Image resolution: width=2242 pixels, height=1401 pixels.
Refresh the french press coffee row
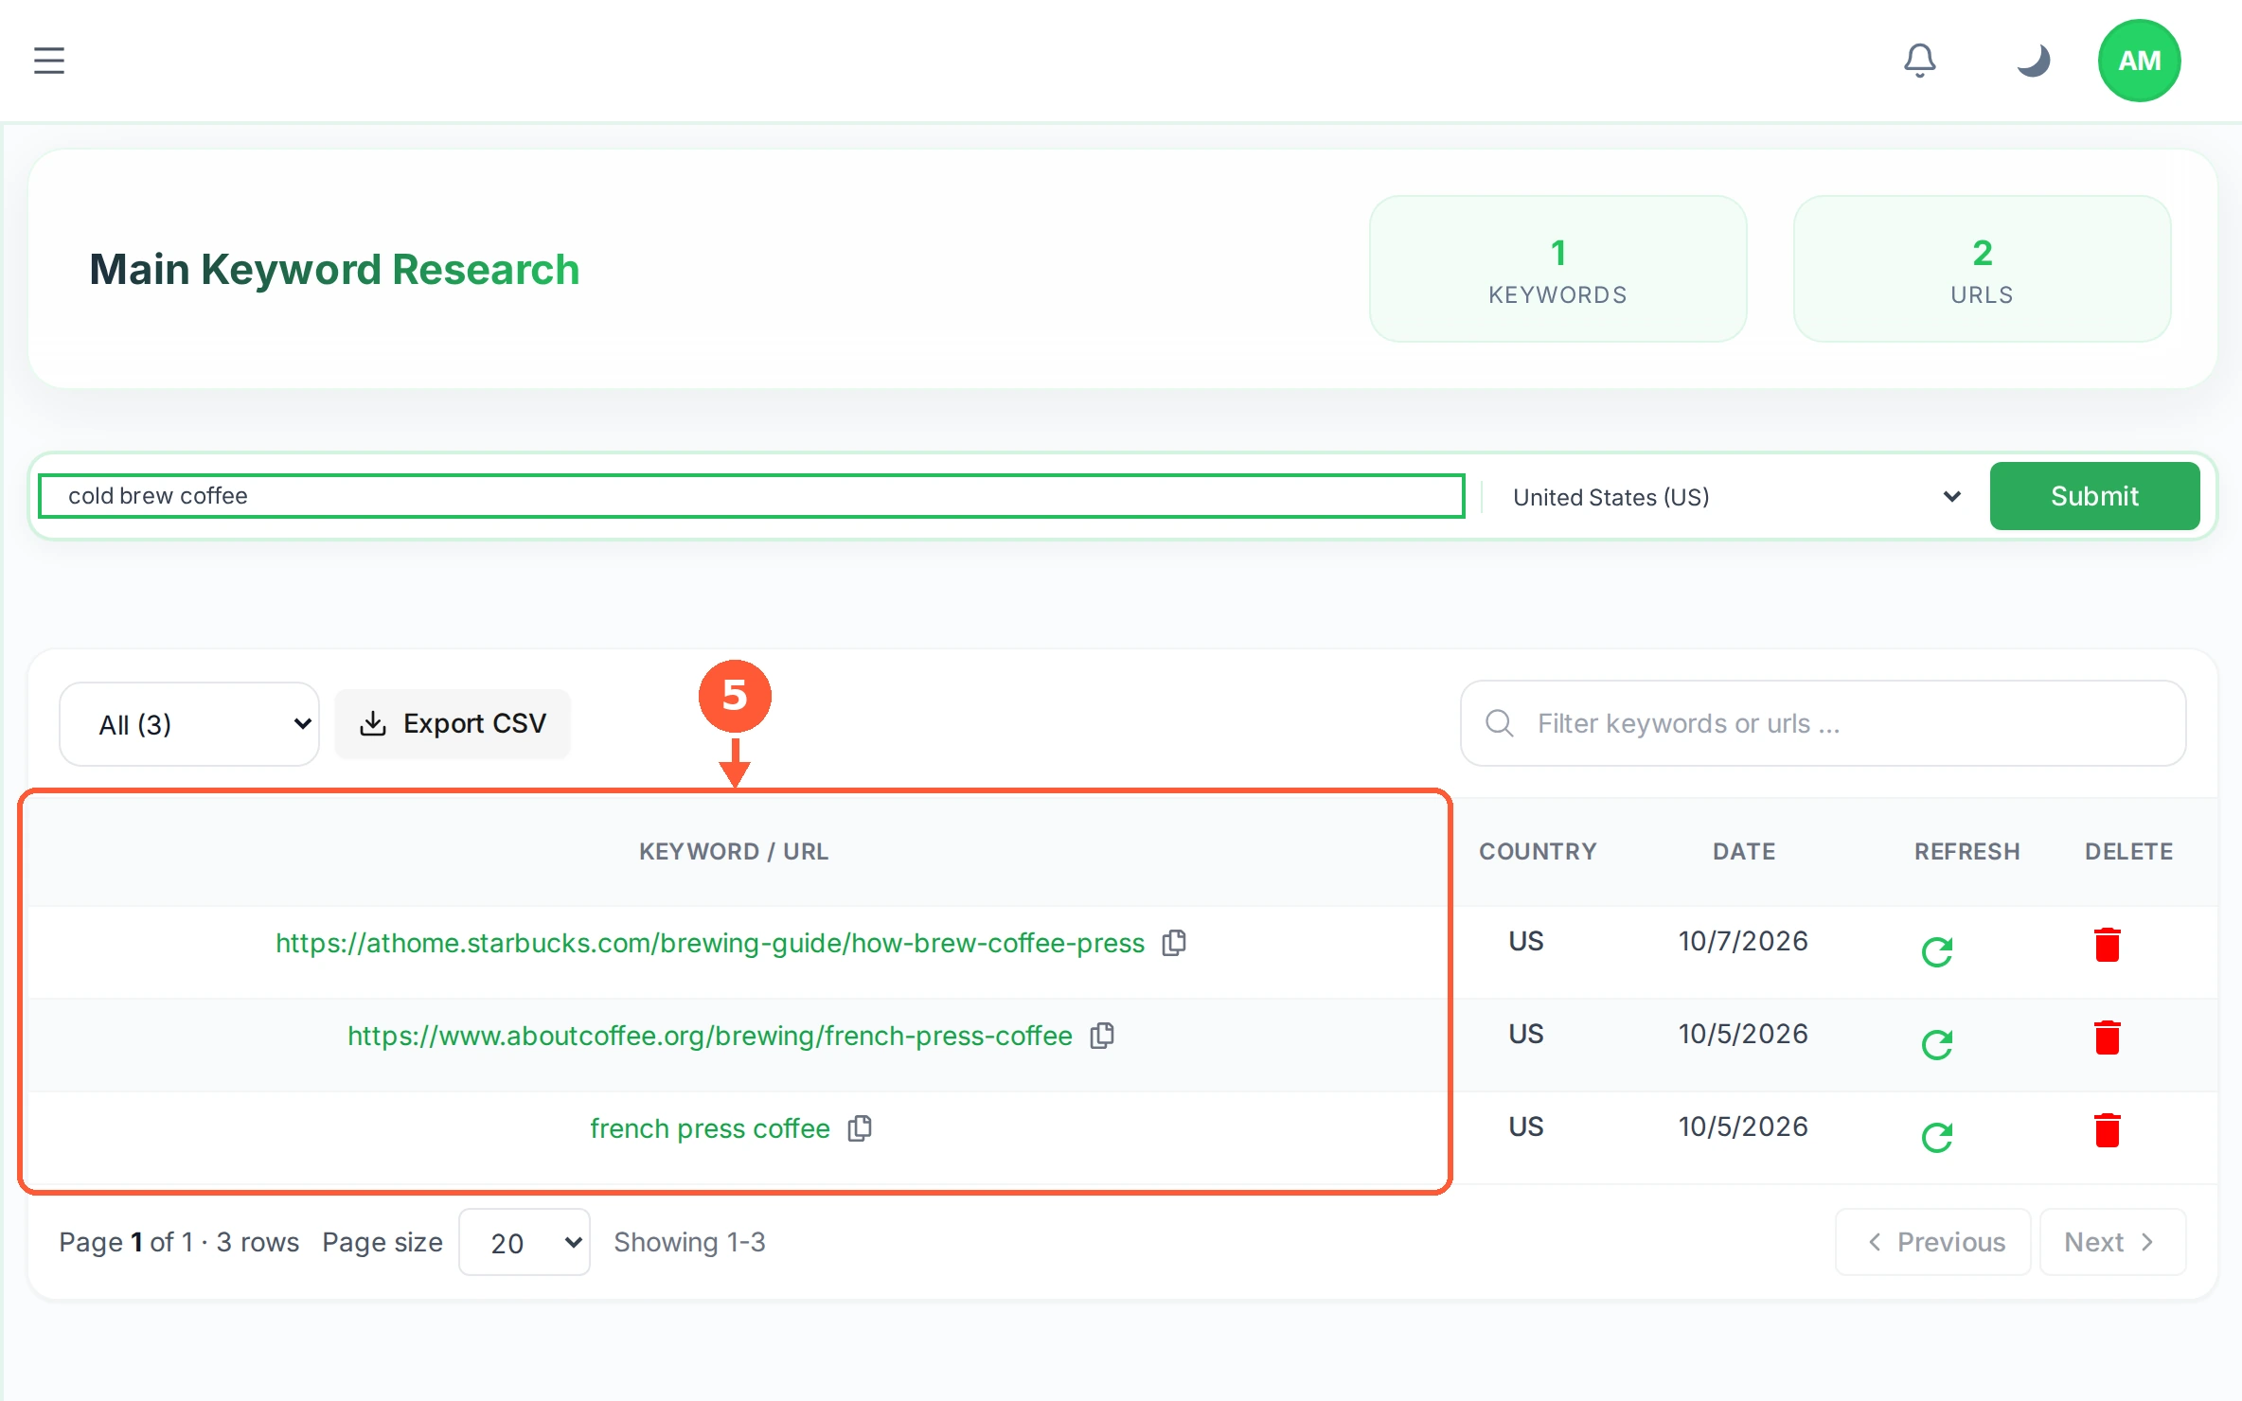tap(1937, 1136)
